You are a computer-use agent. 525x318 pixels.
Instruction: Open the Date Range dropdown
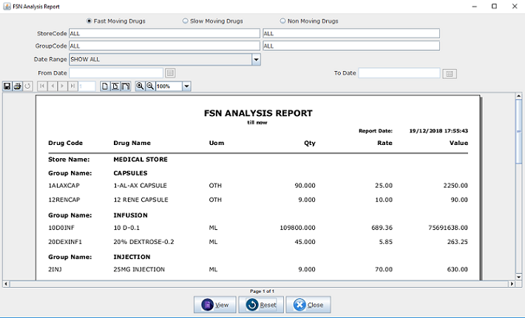click(x=256, y=60)
